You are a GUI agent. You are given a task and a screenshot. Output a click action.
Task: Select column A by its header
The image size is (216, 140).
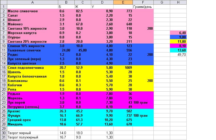[x=32, y=2]
